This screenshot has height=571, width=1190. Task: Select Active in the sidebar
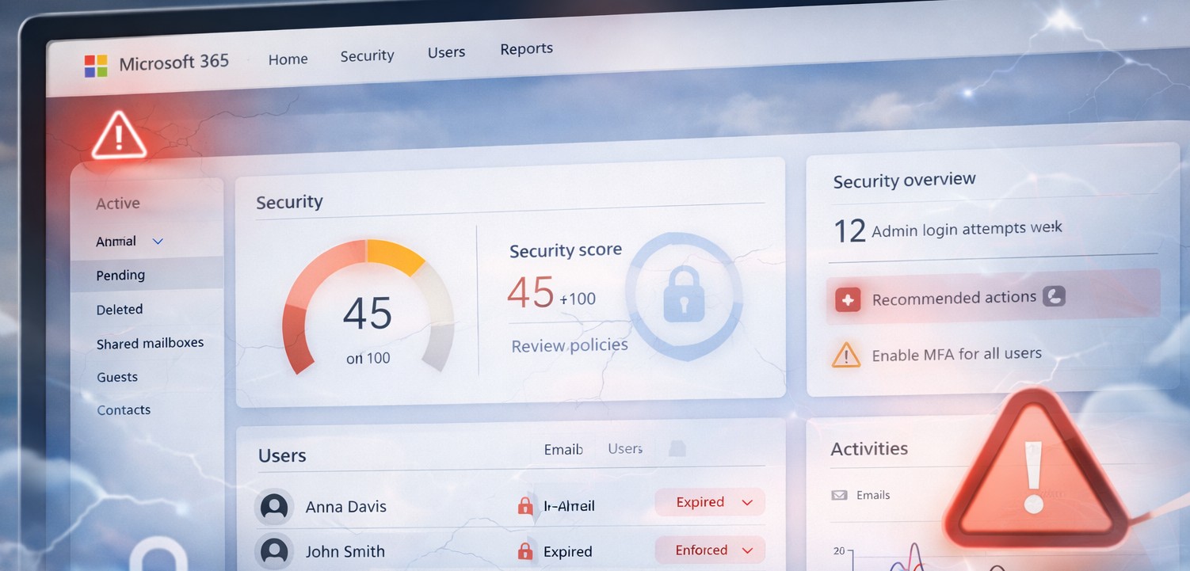(118, 204)
